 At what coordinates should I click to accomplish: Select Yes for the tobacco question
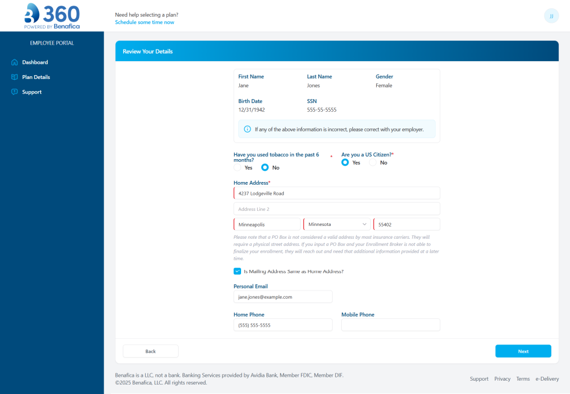click(237, 168)
